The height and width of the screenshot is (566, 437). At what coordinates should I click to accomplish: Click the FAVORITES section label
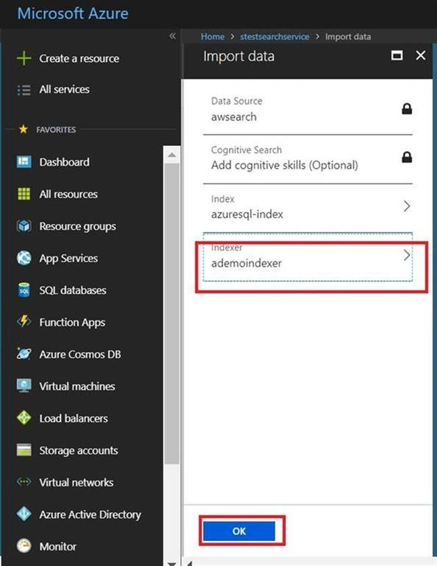[56, 130]
